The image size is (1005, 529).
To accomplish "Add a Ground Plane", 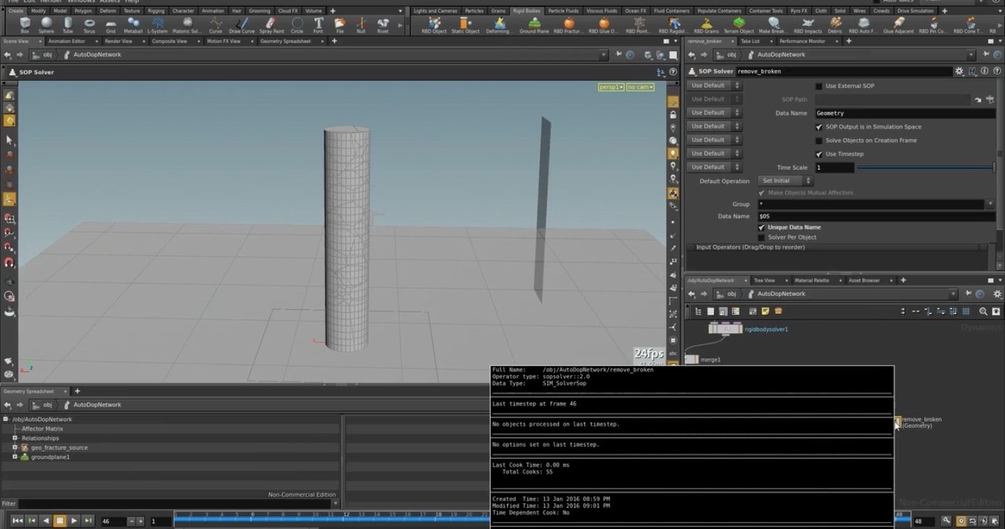I will point(534,26).
